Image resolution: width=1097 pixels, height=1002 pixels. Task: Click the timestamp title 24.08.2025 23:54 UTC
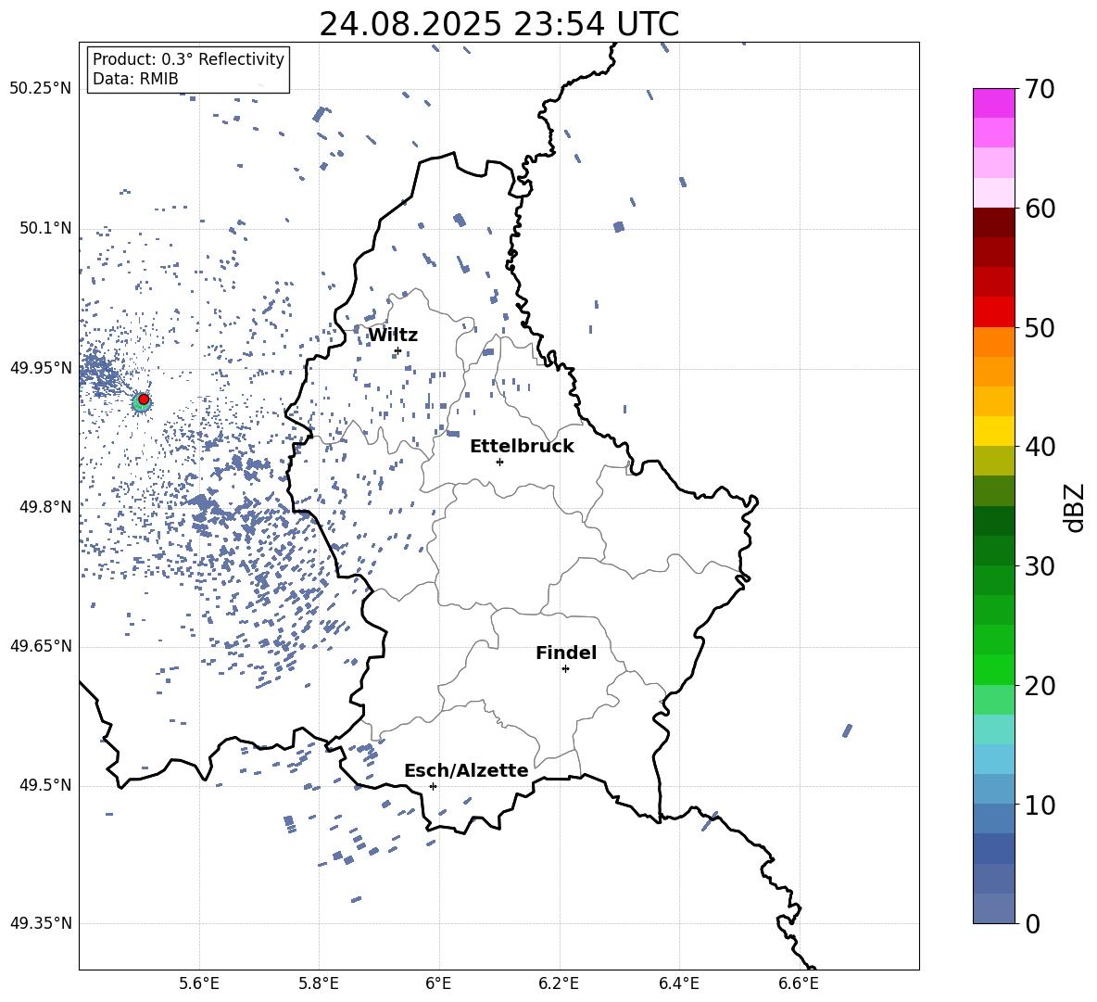point(498,24)
